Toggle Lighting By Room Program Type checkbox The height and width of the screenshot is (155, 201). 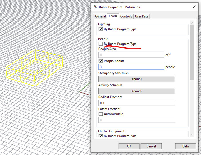click(x=101, y=29)
